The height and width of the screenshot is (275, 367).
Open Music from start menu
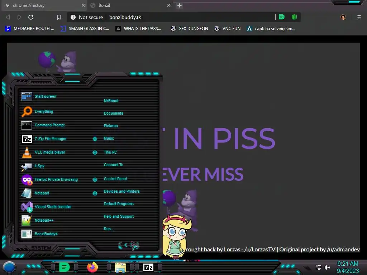(109, 139)
